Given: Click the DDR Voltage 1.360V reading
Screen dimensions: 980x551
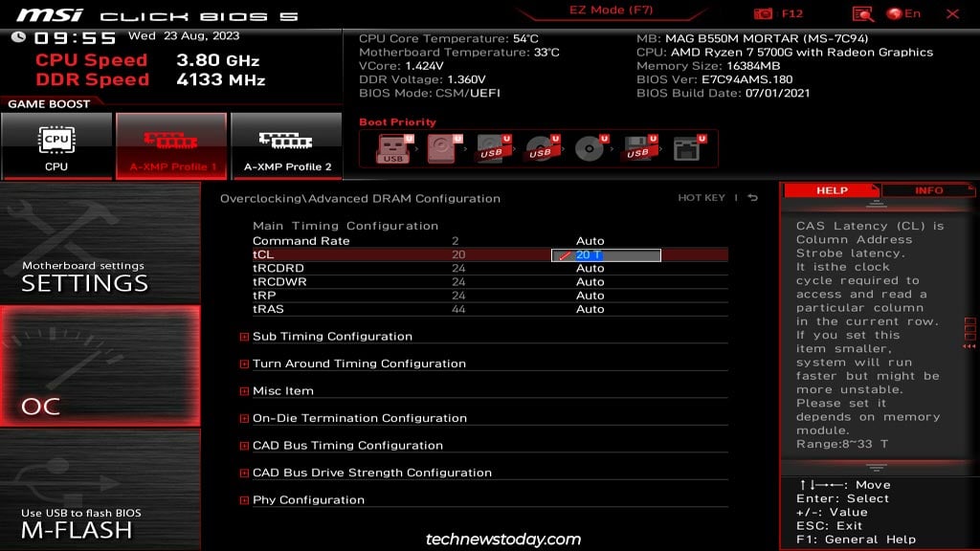Looking at the screenshot, I should pos(422,80).
